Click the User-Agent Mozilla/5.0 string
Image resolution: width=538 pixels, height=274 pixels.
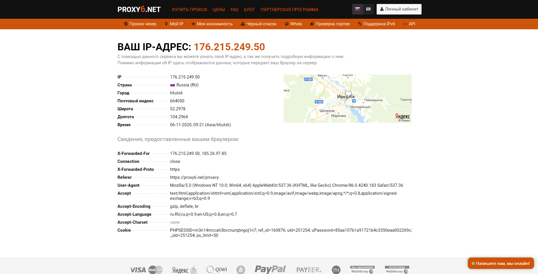pyautogui.click(x=287, y=185)
